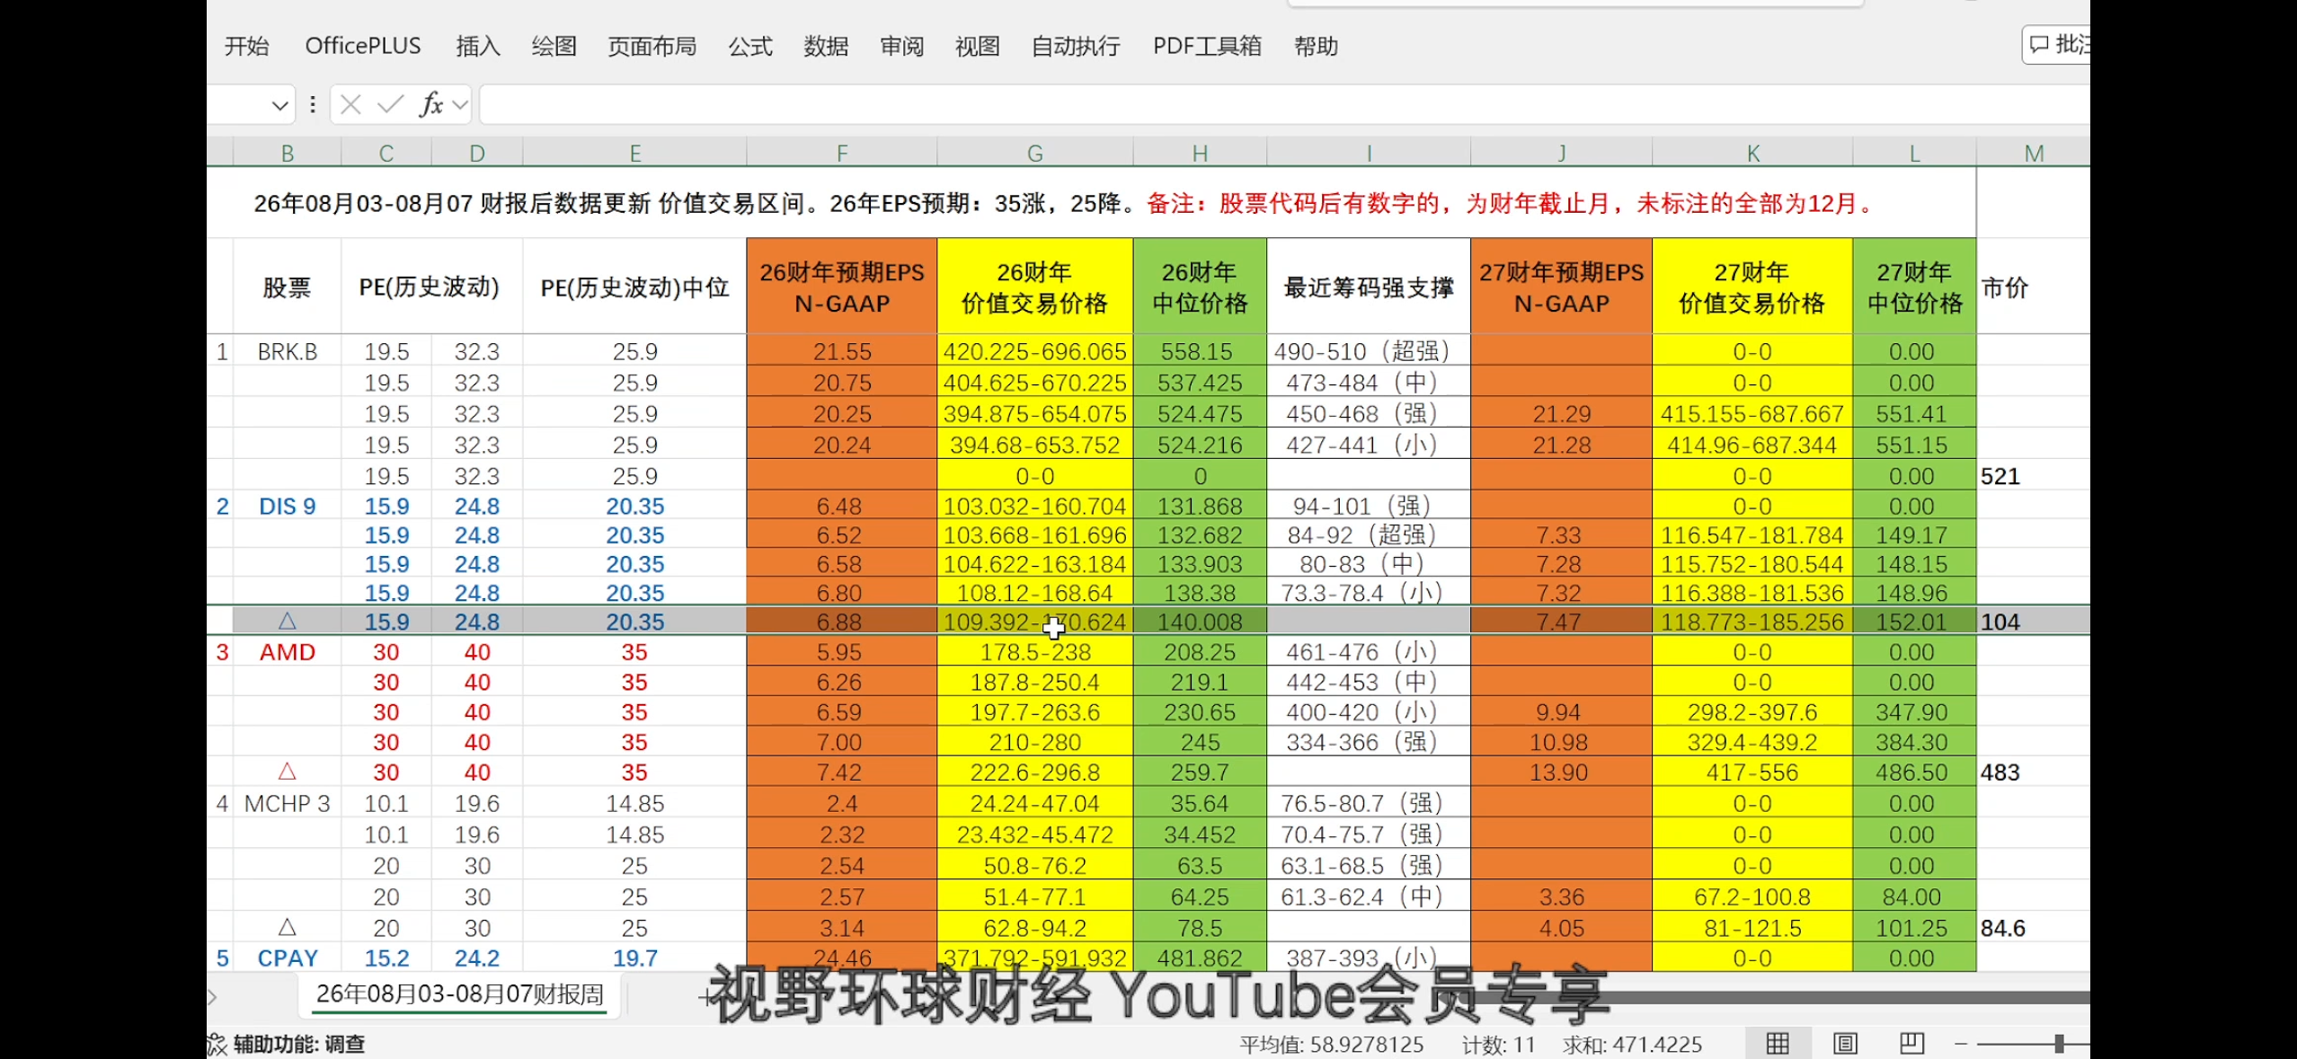Click the formula bar cancel X icon
The image size is (2297, 1059).
[x=351, y=105]
